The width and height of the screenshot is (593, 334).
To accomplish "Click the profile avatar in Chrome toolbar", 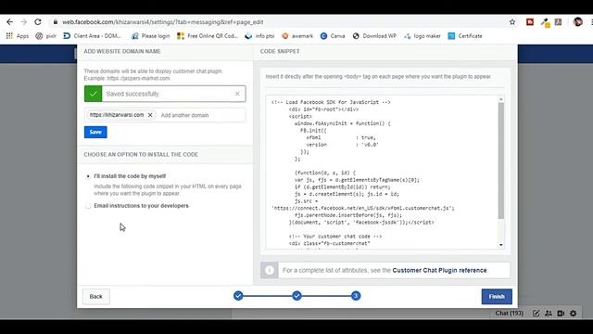I will point(577,22).
